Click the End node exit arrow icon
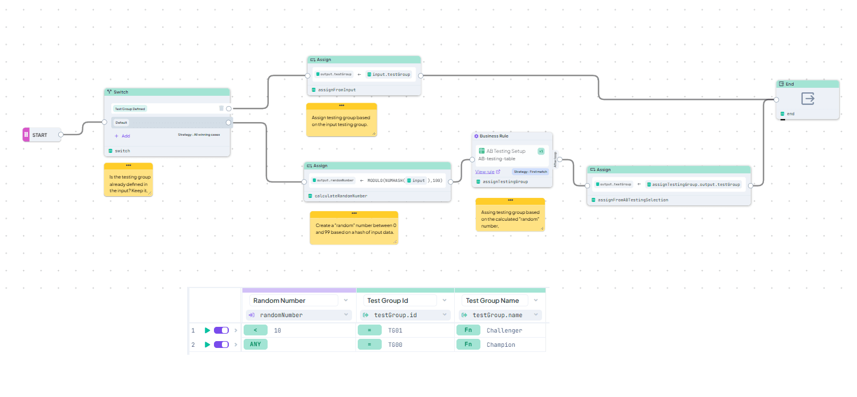 [807, 99]
